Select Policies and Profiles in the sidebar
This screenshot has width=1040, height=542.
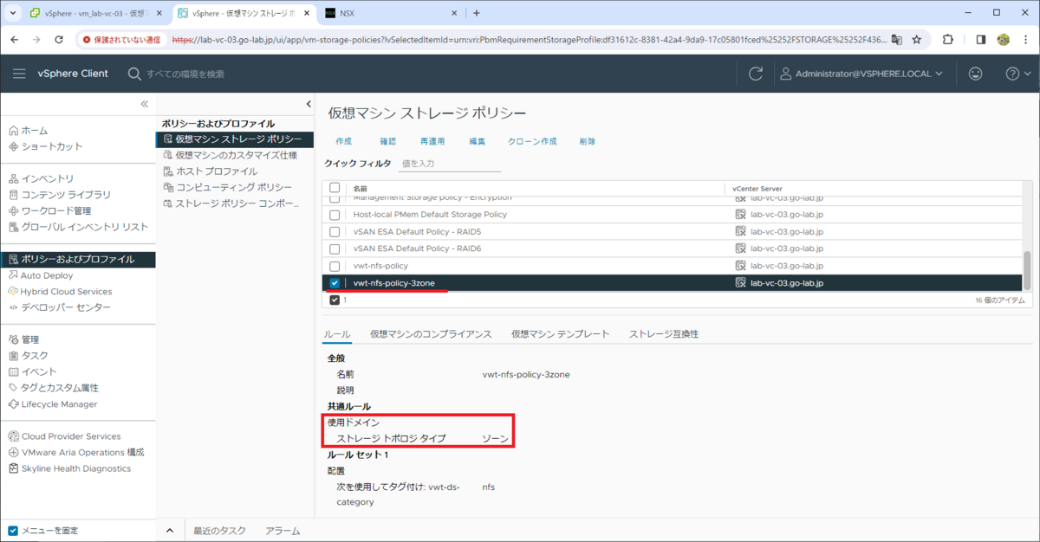point(78,259)
